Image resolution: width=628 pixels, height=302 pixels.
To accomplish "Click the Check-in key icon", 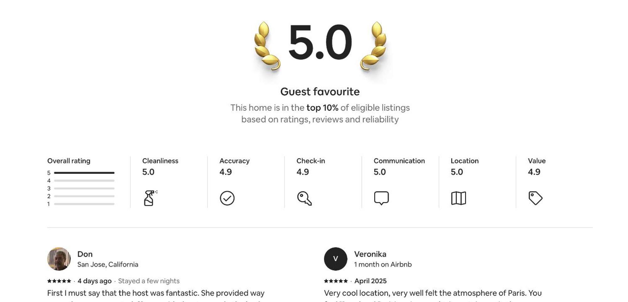I will point(304,198).
